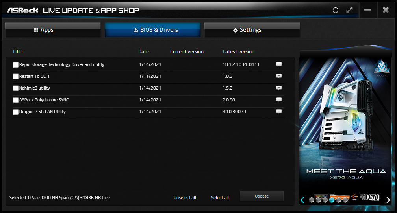View the comment icon for Restart To UEFI
Viewport: 397px width, 213px height.
[x=279, y=76]
